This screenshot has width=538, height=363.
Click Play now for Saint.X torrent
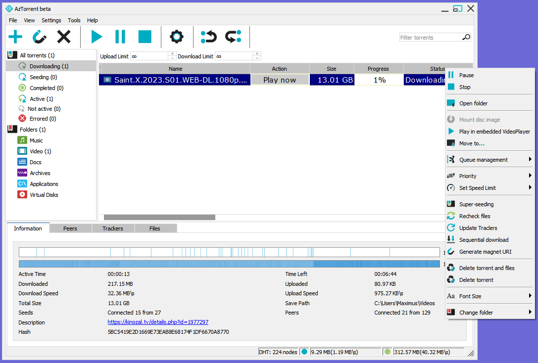pyautogui.click(x=280, y=80)
